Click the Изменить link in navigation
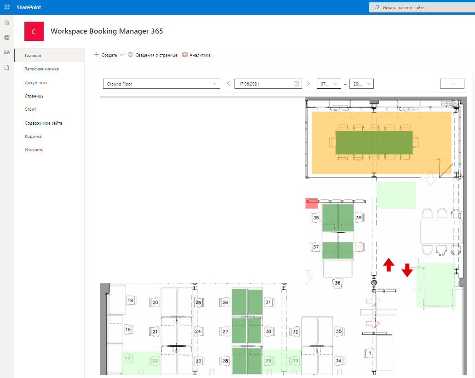 click(34, 149)
